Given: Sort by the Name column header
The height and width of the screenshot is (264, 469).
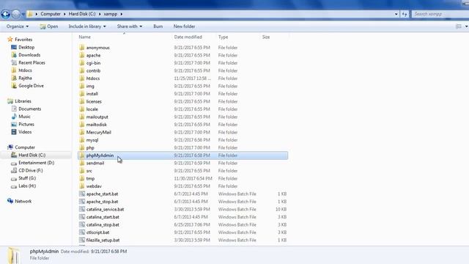Looking at the screenshot, I should pyautogui.click(x=85, y=37).
